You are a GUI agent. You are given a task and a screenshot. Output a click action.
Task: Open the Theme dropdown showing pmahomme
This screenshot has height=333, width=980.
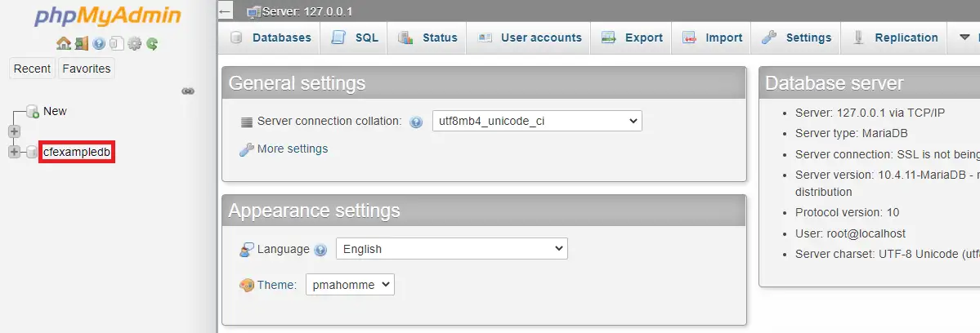350,285
